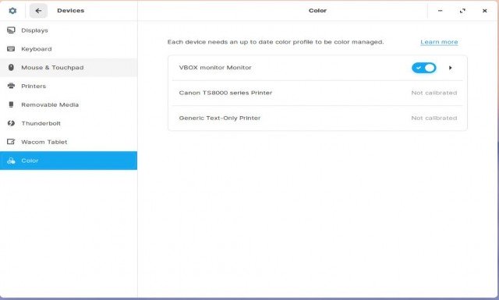Click the settings gear icon in the header
499x300 pixels.
pyautogui.click(x=12, y=11)
